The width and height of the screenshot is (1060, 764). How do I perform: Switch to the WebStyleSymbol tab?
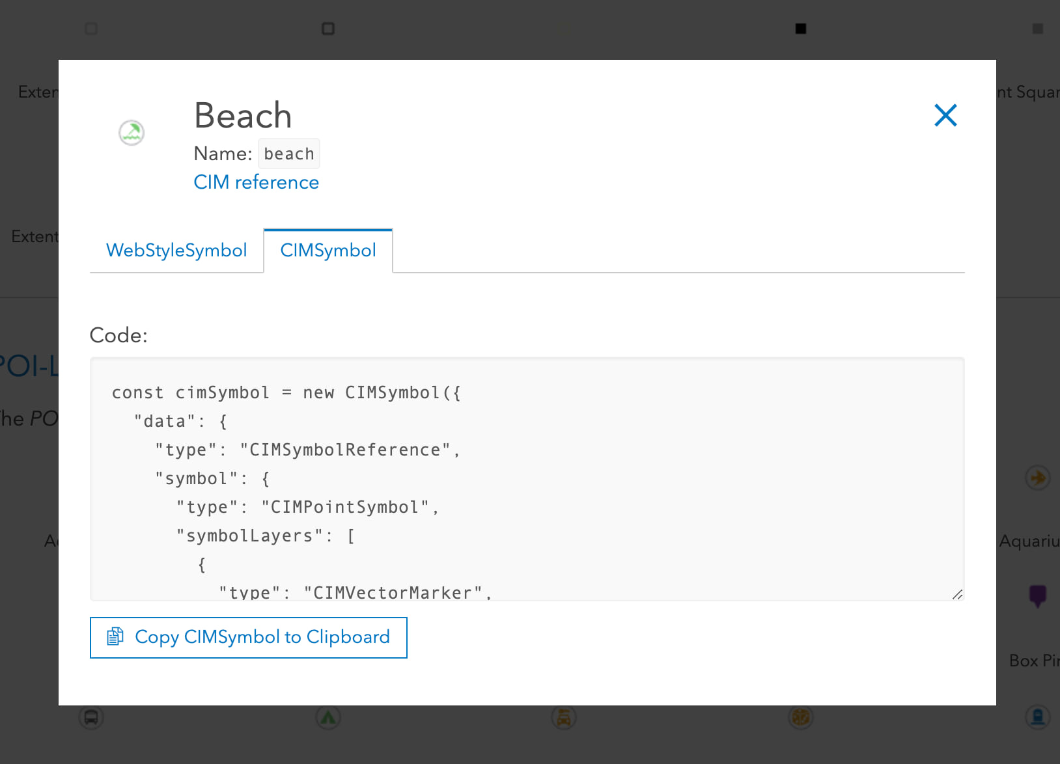(x=176, y=251)
